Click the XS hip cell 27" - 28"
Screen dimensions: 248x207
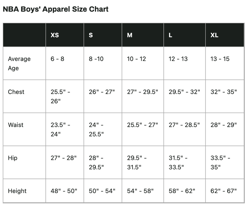click(x=64, y=158)
